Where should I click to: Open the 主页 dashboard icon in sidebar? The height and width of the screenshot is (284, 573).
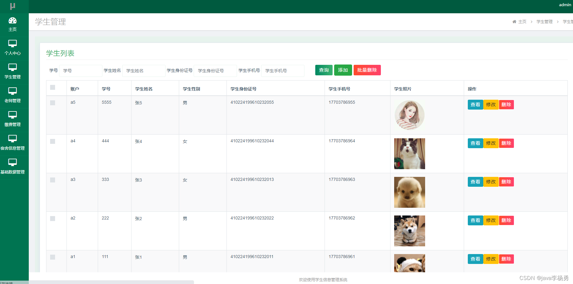[12, 21]
